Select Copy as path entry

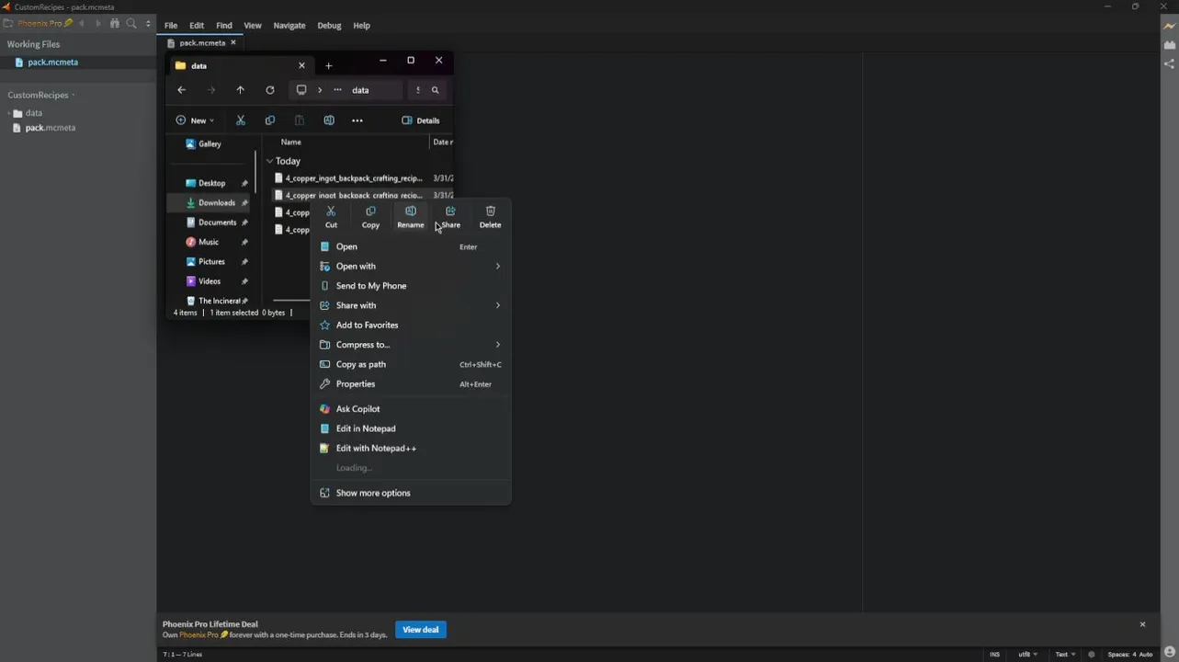tap(411, 364)
